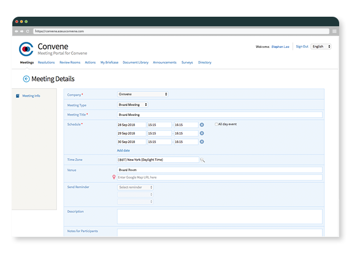Click the Meeting Portal for Convene subtitle

coord(63,54)
